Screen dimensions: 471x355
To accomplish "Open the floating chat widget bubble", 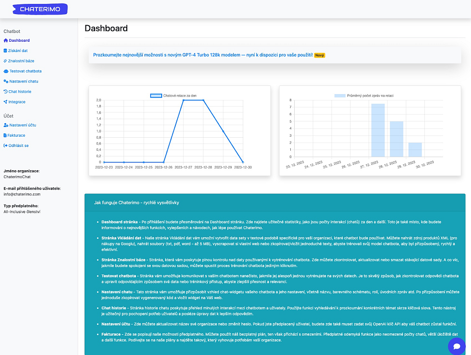I will coord(456,346).
